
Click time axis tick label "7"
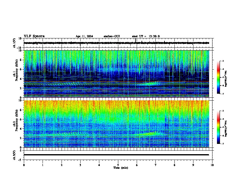click(x=156, y=165)
